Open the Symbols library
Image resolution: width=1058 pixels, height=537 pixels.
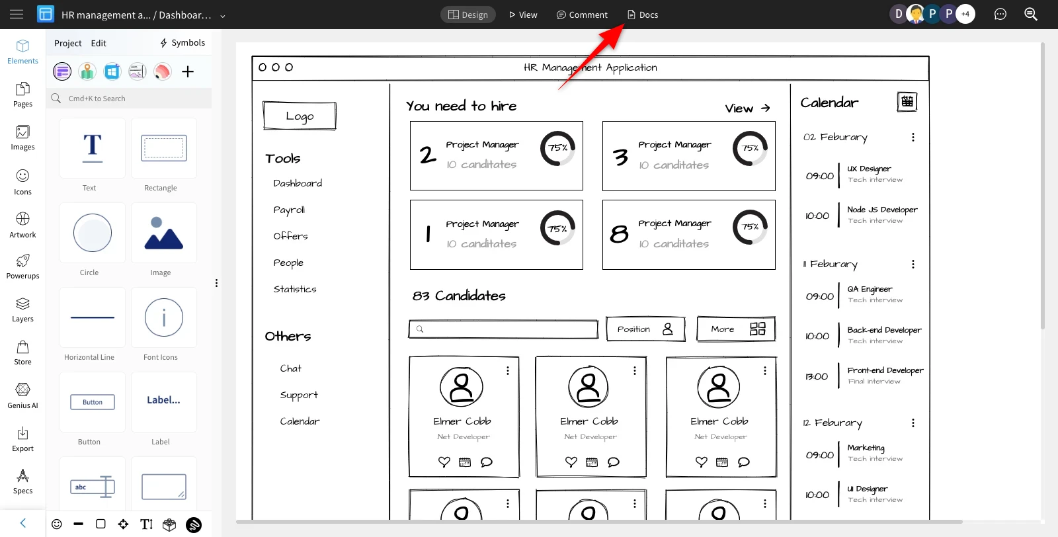(x=183, y=42)
